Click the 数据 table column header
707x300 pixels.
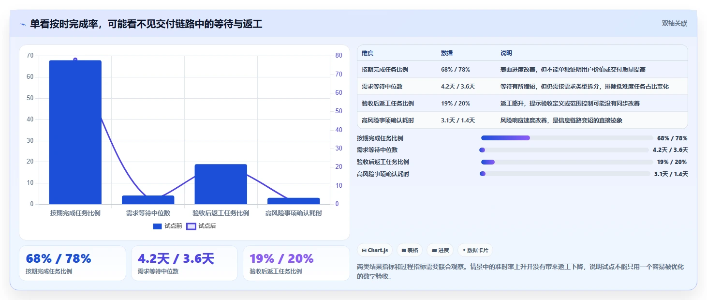pyautogui.click(x=447, y=53)
